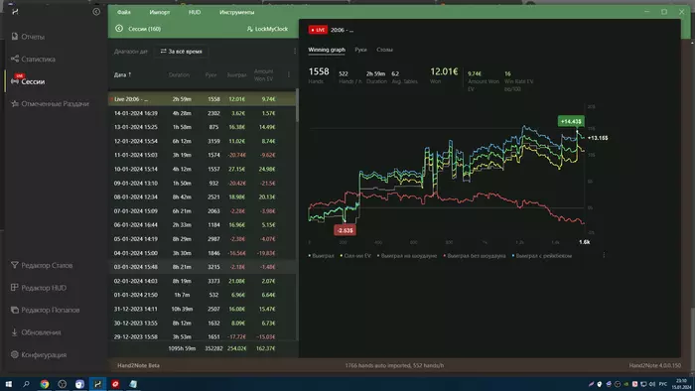This screenshot has height=391, width=695.
Task: Open date range options three-dot menu
Action: [295, 52]
